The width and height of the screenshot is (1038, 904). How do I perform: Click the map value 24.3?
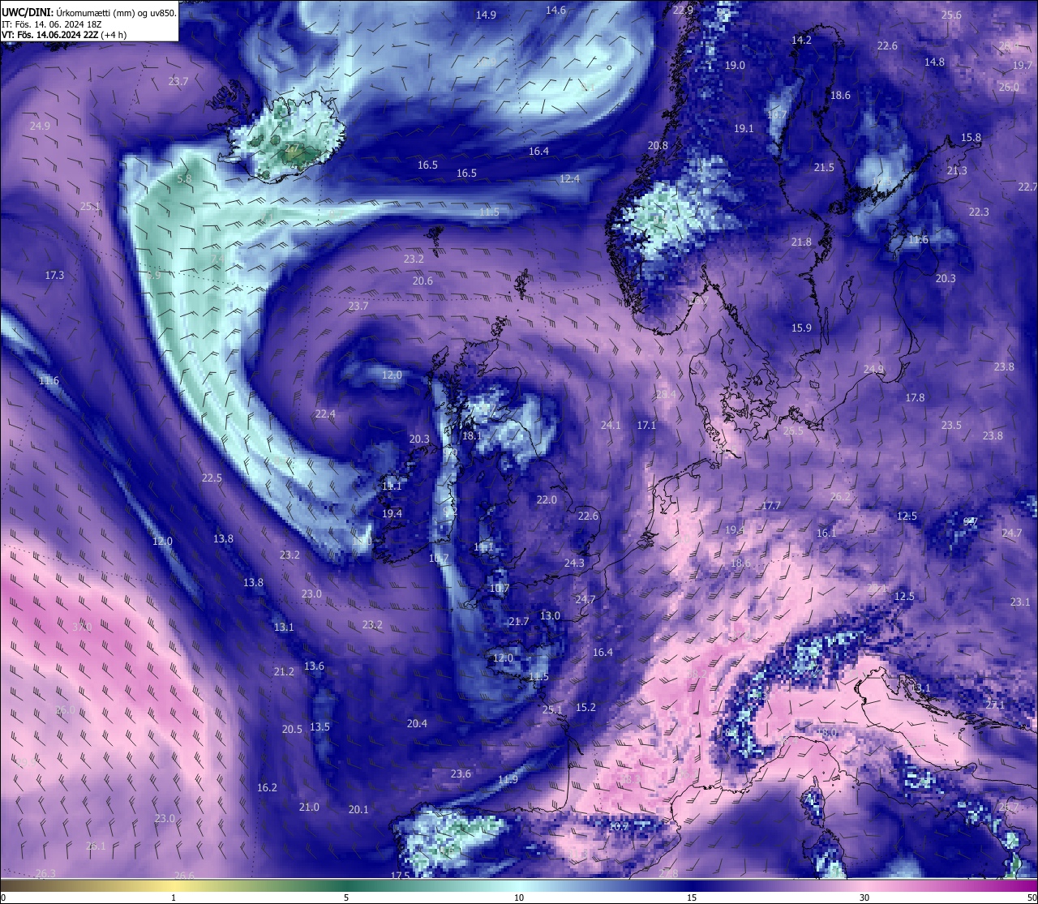point(574,563)
